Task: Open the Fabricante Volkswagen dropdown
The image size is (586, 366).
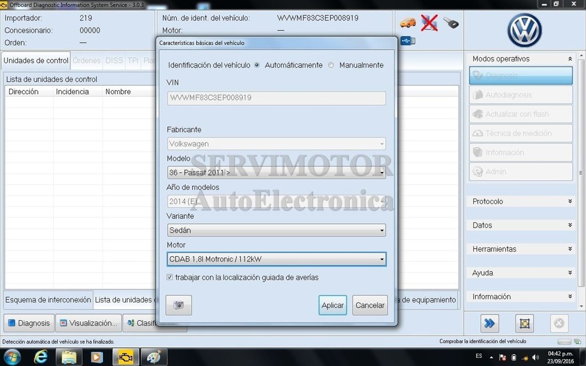Action: click(x=276, y=144)
